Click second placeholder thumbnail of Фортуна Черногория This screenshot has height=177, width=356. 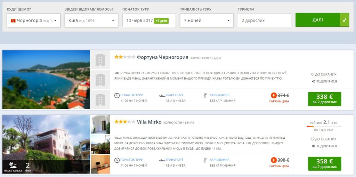pos(100,80)
